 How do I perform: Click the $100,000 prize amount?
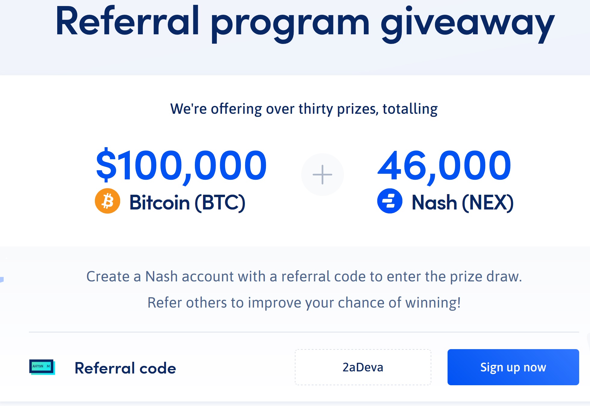click(x=181, y=165)
